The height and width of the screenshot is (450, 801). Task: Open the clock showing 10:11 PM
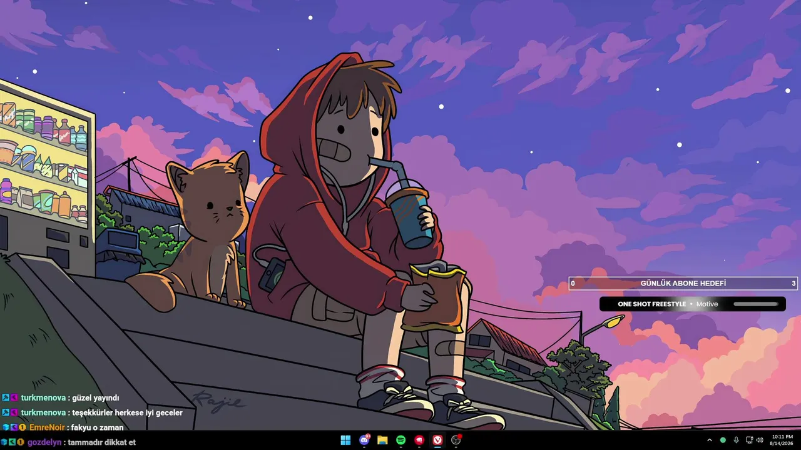(x=782, y=440)
